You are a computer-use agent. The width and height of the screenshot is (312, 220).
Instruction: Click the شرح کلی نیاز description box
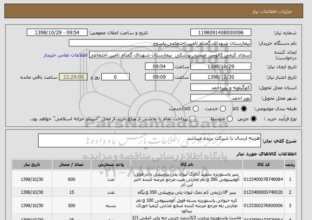150,141
